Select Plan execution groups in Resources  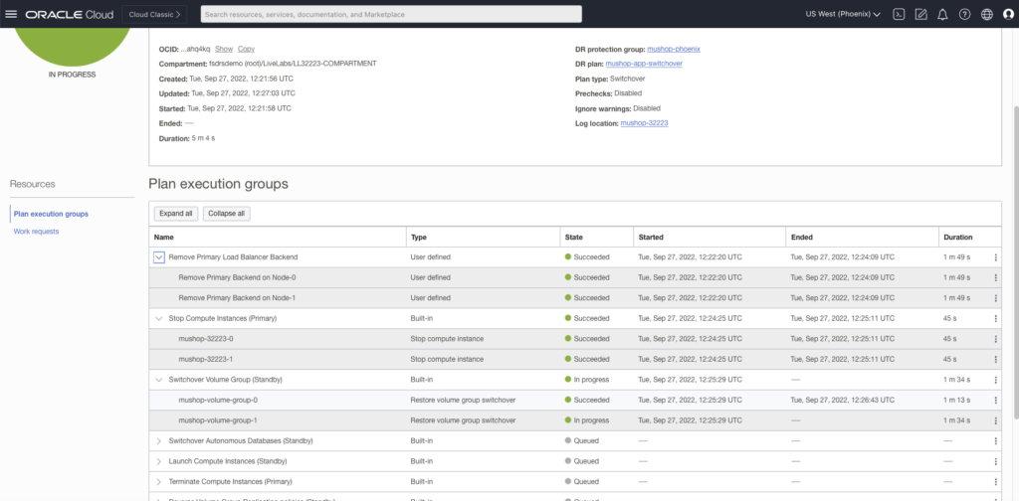pyautogui.click(x=51, y=214)
